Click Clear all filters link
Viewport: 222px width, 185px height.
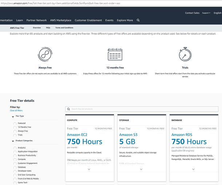pos(16,110)
